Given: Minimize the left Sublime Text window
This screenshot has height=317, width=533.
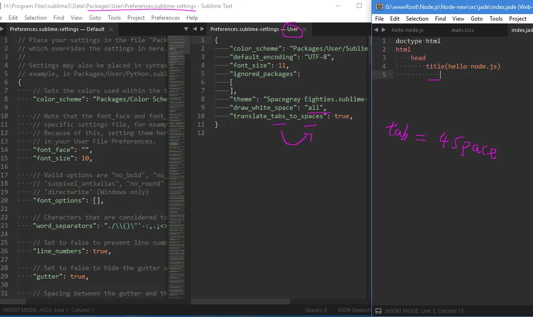Looking at the screenshot, I should 338,6.
